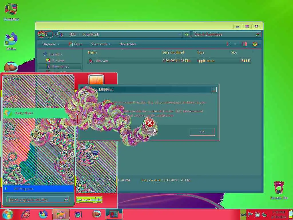Image resolution: width=293 pixels, height=220 pixels.
Task: Click the Application type cell for calinewin
Action: click(205, 61)
